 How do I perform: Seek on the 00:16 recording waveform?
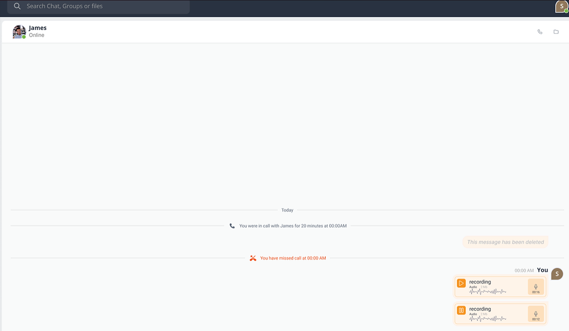487,291
